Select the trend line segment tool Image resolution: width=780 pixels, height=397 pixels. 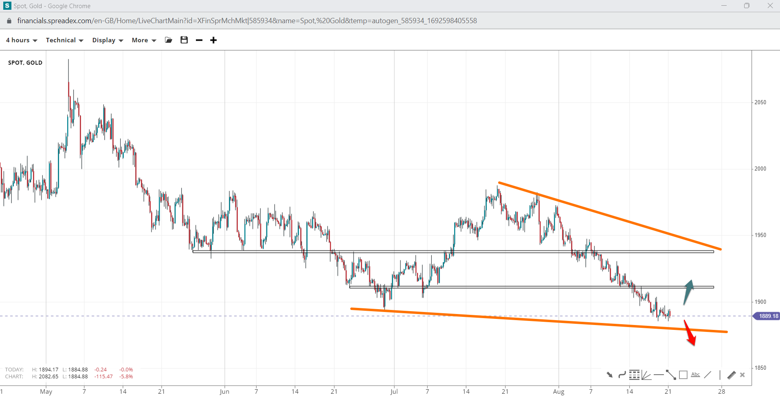(671, 375)
